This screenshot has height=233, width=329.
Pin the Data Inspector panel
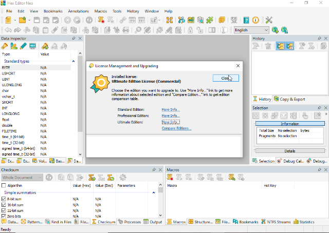(74, 38)
